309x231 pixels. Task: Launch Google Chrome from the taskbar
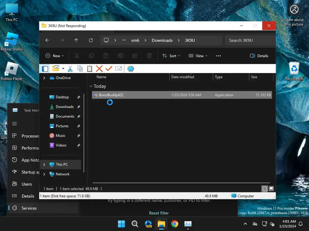click(x=175, y=224)
